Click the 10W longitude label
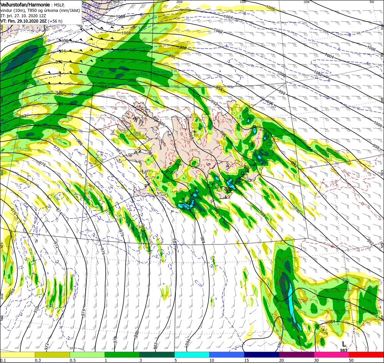Image resolution: width=384 pixels, height=363 pixels. click(306, 2)
